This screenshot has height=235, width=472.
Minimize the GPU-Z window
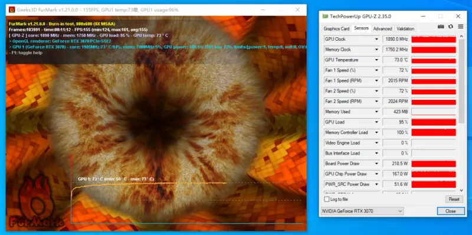[424, 17]
